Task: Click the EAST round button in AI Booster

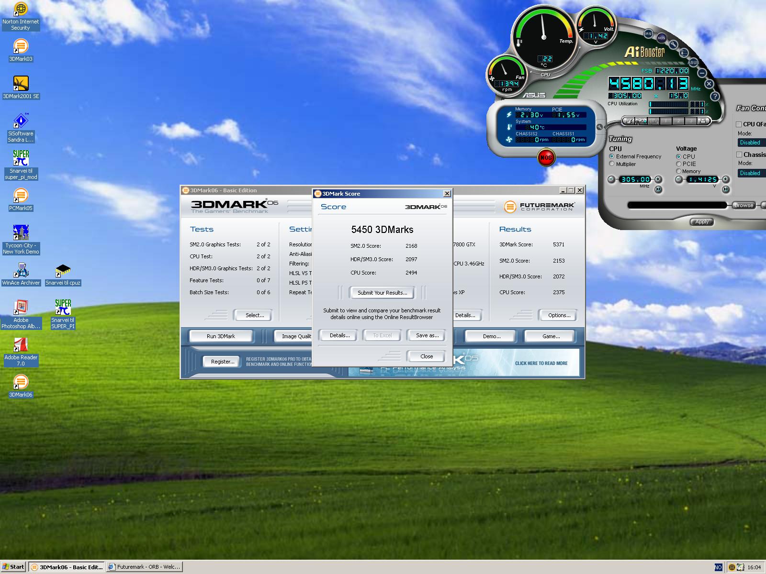Action: coord(648,34)
